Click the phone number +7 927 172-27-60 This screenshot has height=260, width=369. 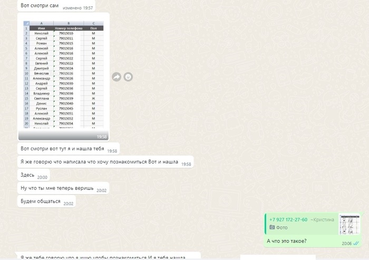coord(288,219)
